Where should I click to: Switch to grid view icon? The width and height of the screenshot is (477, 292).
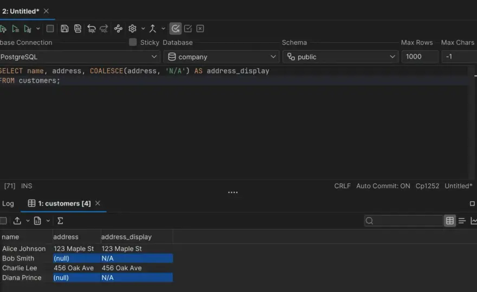point(449,221)
